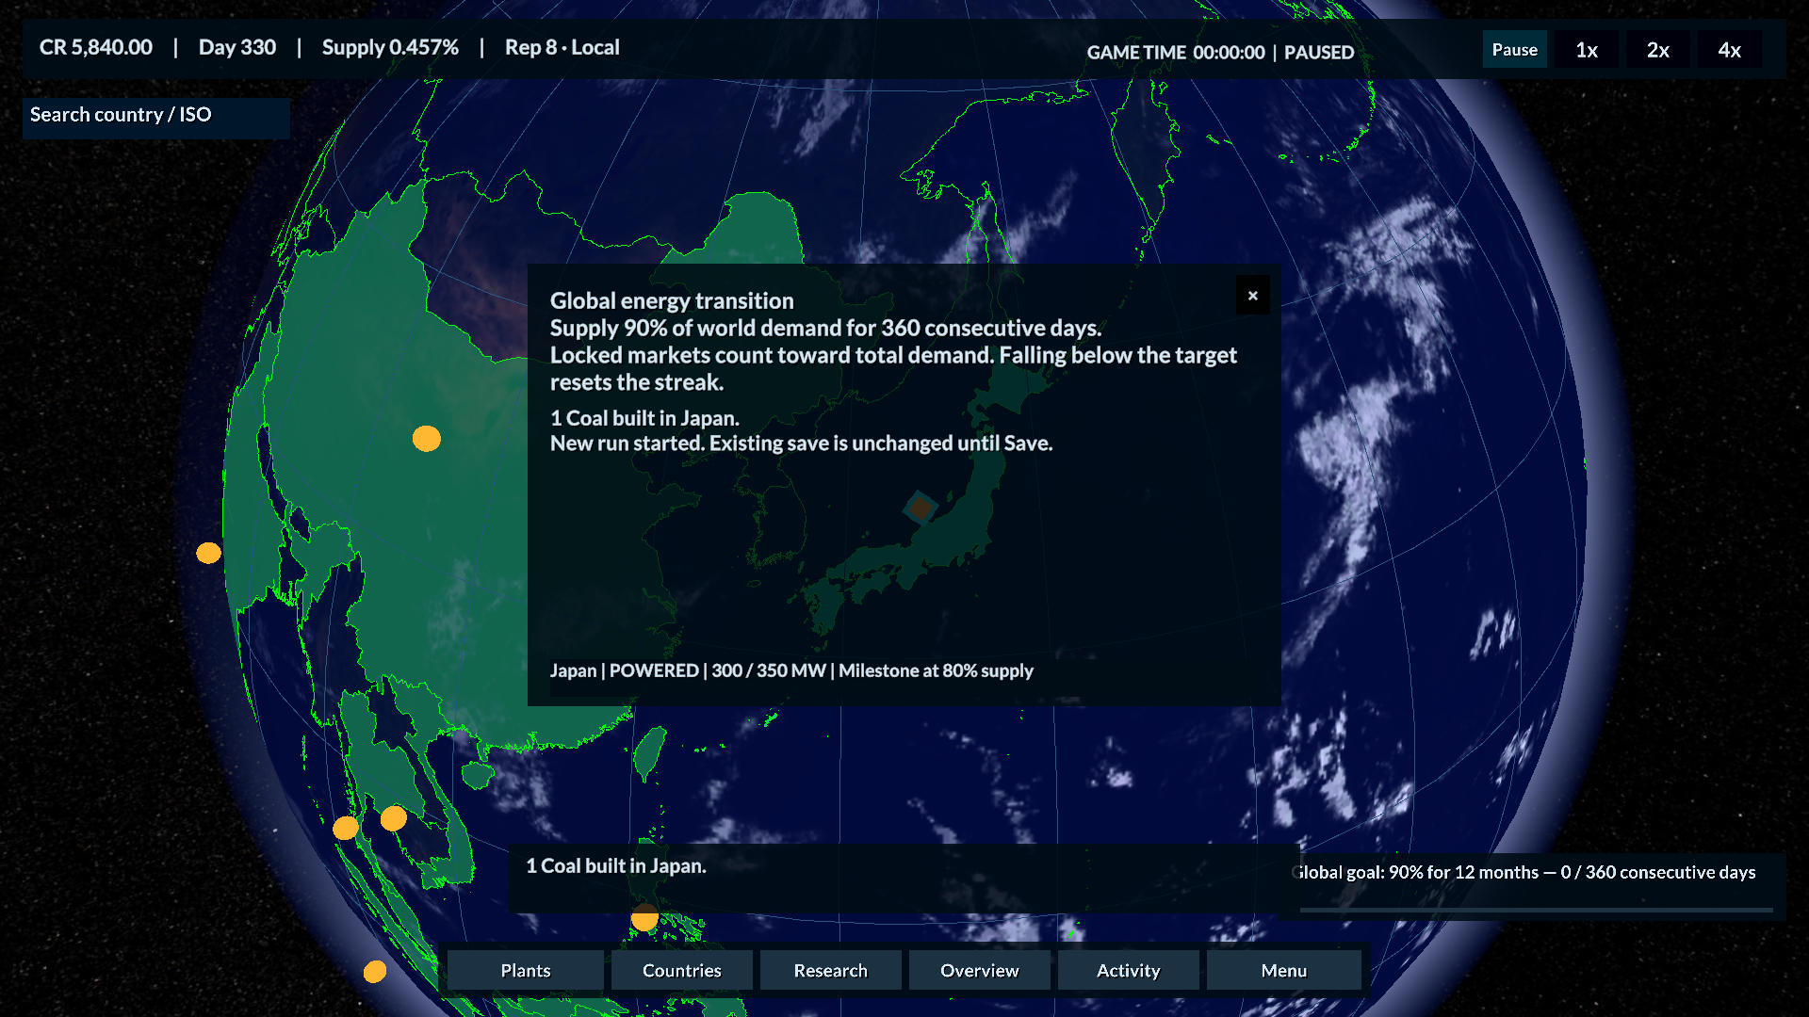Select the coal plant marker in Japan
1809x1017 pixels.
[921, 508]
